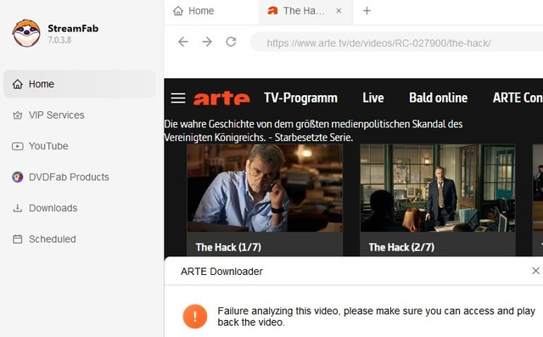Open TV-Programm on arte page
This screenshot has width=543, height=337.
(x=300, y=98)
